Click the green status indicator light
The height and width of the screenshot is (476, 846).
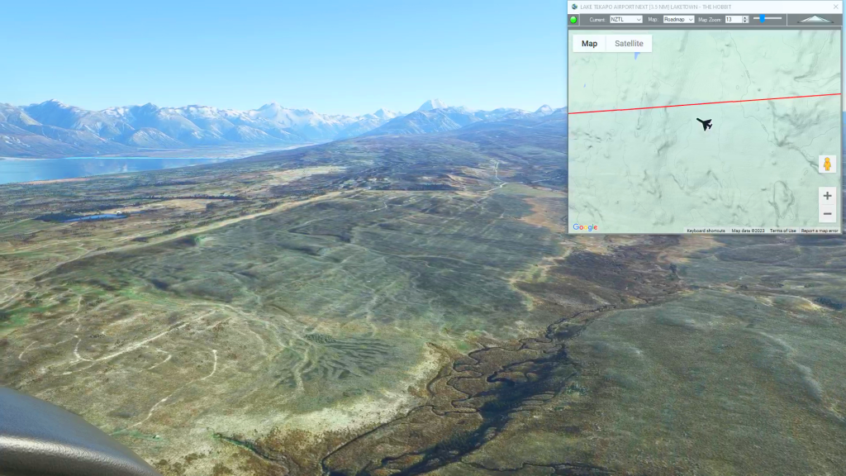[x=573, y=19]
